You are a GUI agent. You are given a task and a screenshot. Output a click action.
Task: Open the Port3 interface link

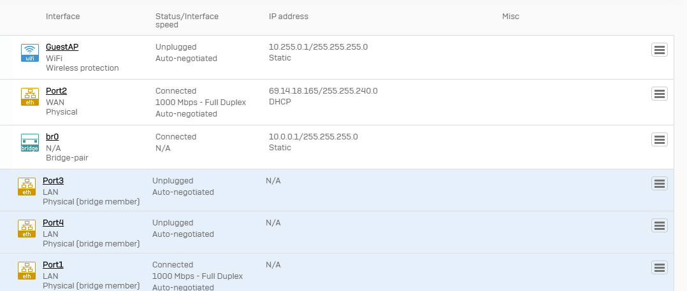(x=53, y=180)
